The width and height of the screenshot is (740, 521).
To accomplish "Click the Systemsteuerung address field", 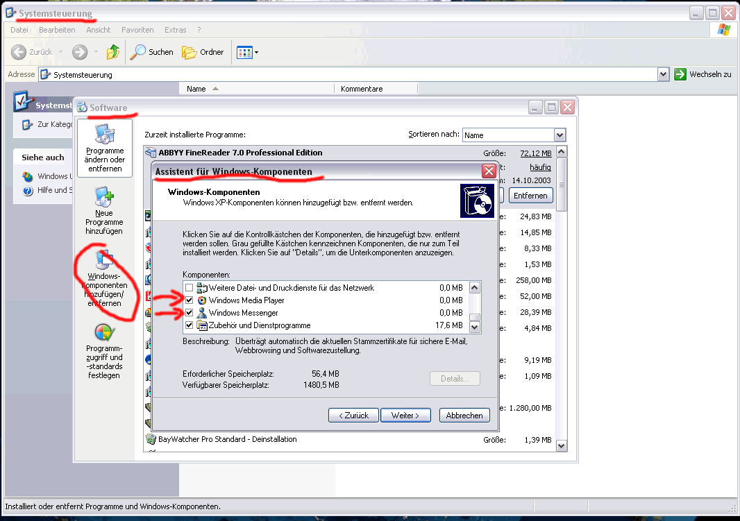I will point(354,74).
